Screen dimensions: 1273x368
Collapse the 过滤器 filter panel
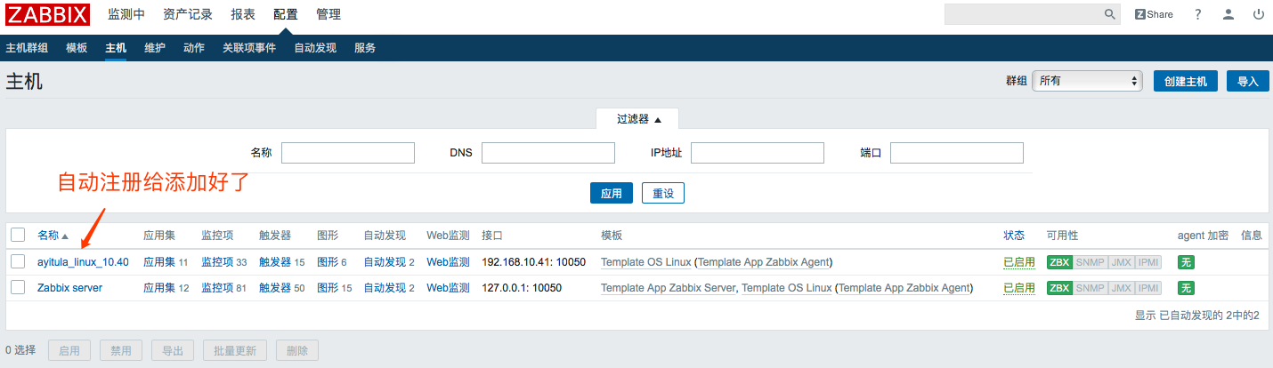click(x=637, y=119)
